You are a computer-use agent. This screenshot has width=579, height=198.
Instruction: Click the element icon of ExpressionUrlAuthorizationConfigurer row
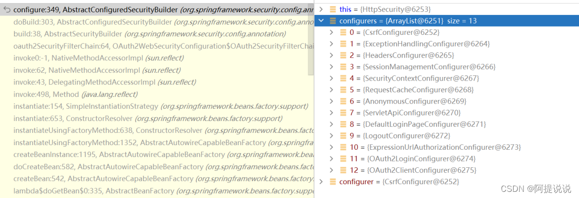click(343, 147)
